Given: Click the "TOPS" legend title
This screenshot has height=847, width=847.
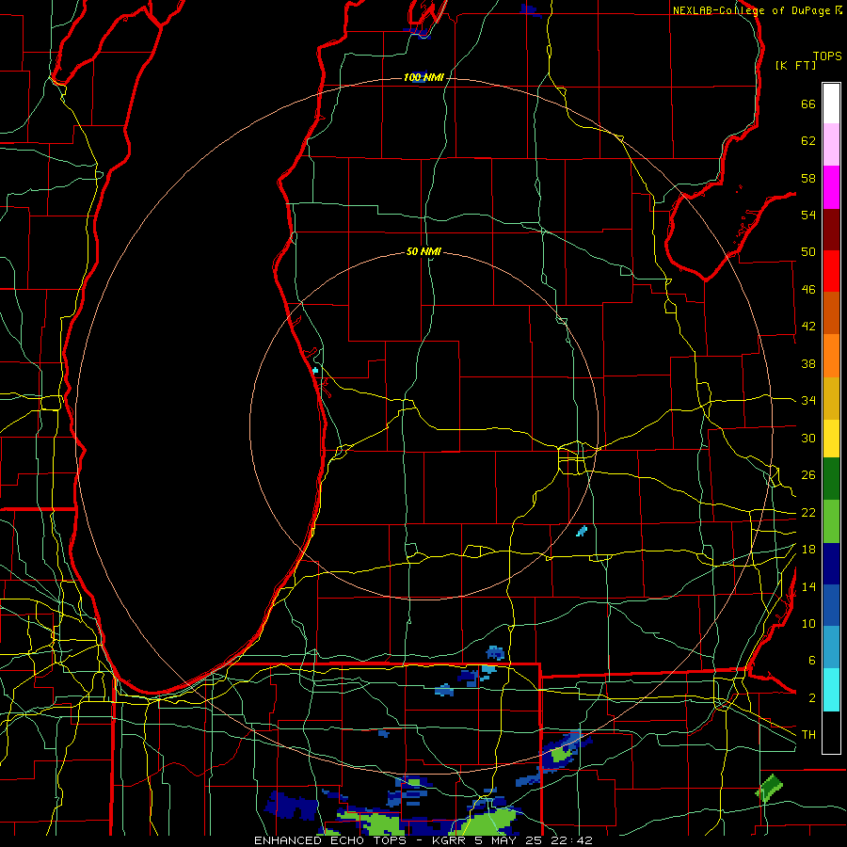Looking at the screenshot, I should pos(827,56).
